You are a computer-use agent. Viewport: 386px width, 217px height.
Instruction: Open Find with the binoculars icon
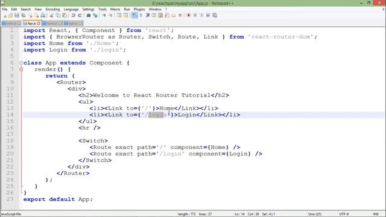click(x=89, y=15)
